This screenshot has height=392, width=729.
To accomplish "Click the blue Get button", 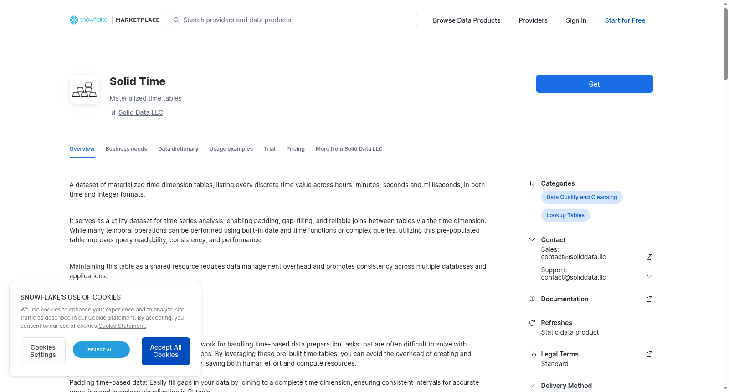I will [595, 84].
